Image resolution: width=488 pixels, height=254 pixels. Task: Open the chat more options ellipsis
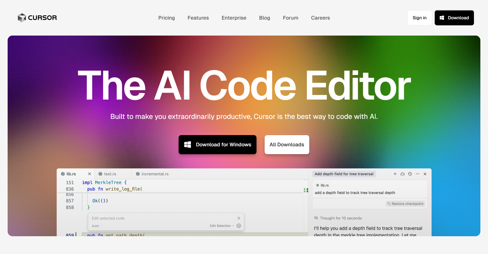click(418, 174)
